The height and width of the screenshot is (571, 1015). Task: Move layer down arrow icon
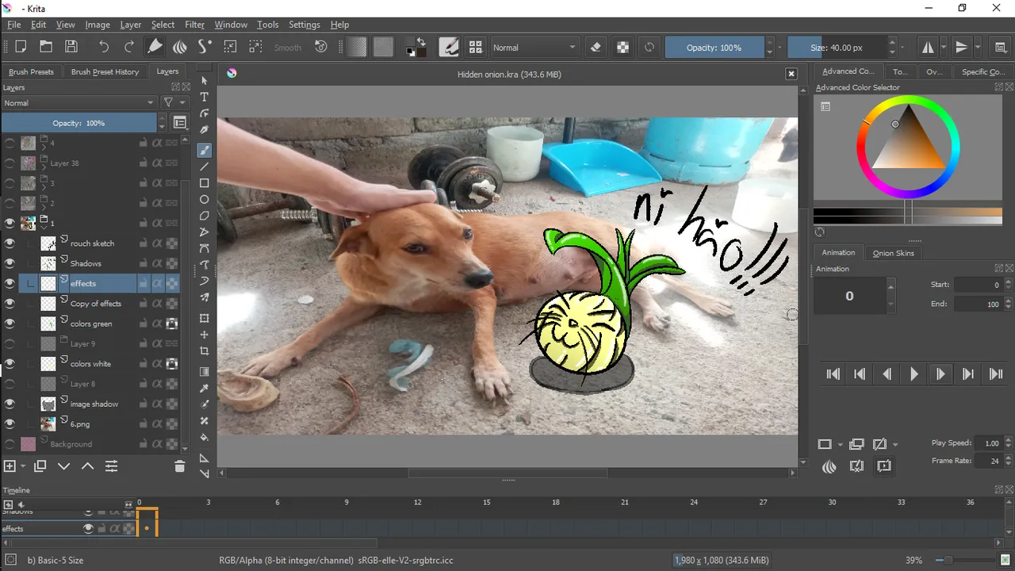coord(64,466)
